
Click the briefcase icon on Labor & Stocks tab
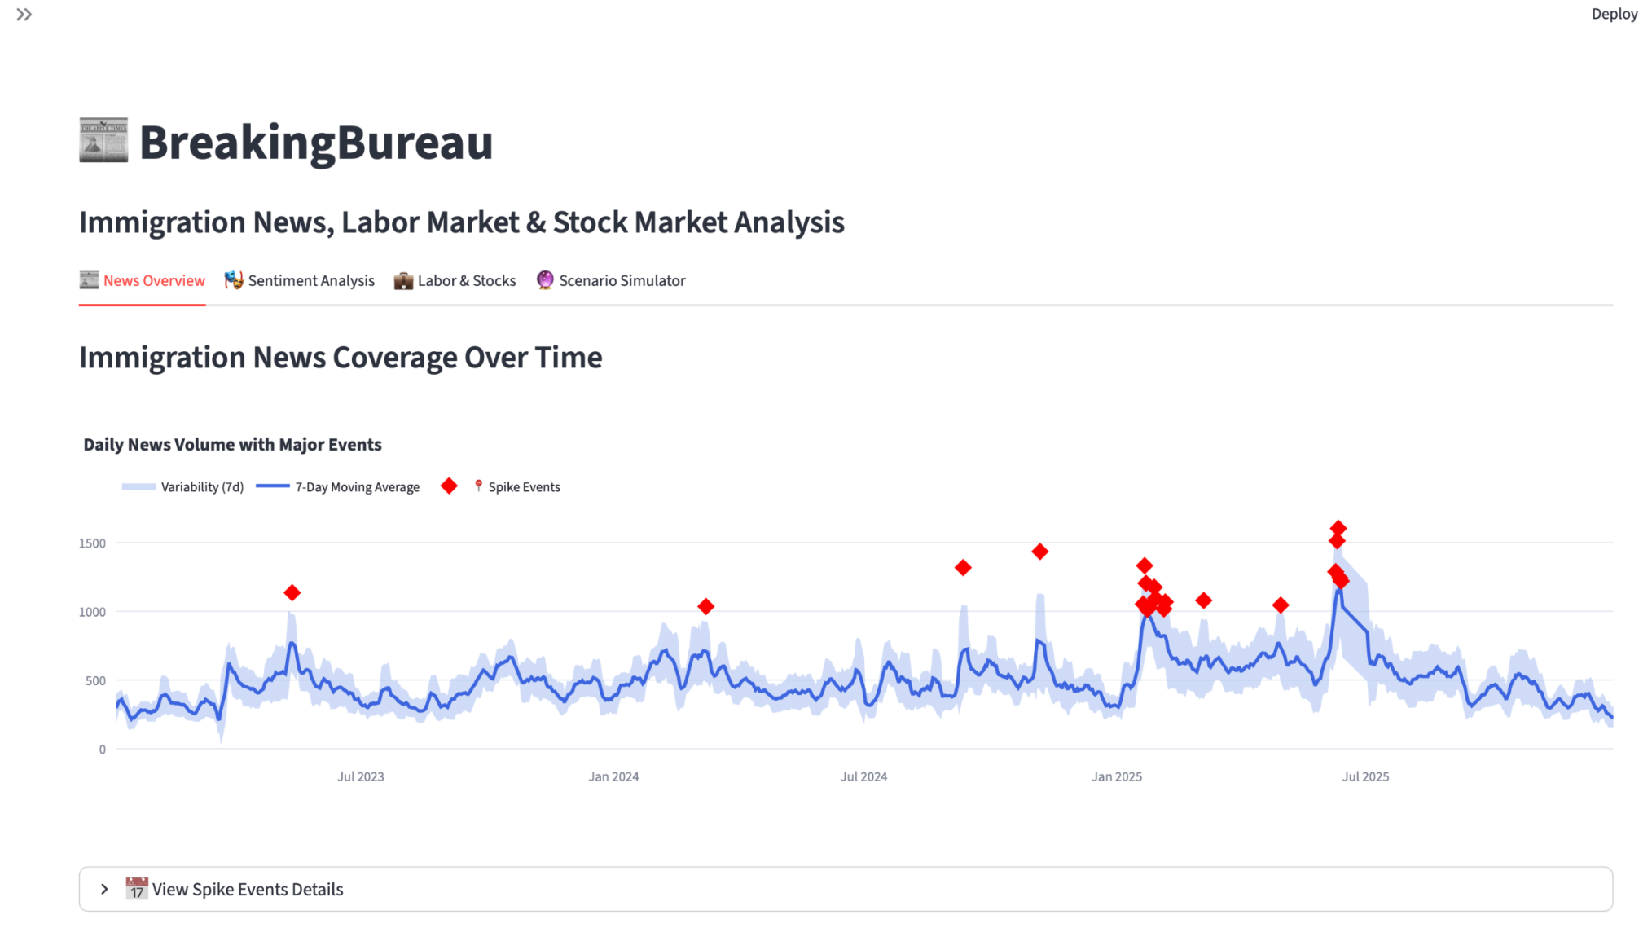point(403,281)
